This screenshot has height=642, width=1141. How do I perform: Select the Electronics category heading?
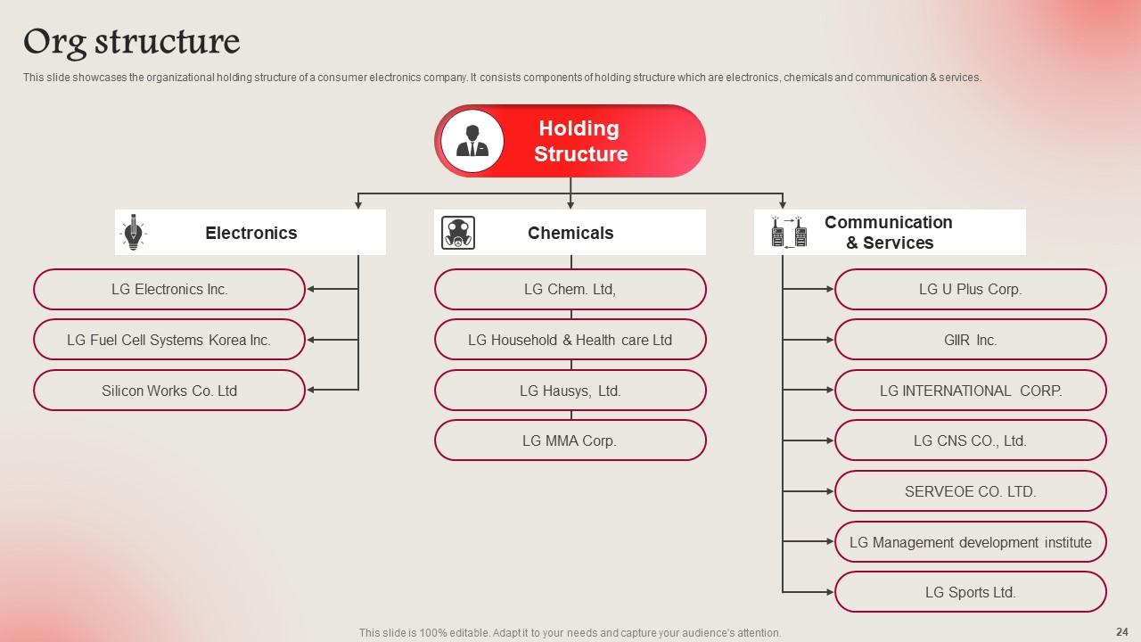click(x=251, y=233)
